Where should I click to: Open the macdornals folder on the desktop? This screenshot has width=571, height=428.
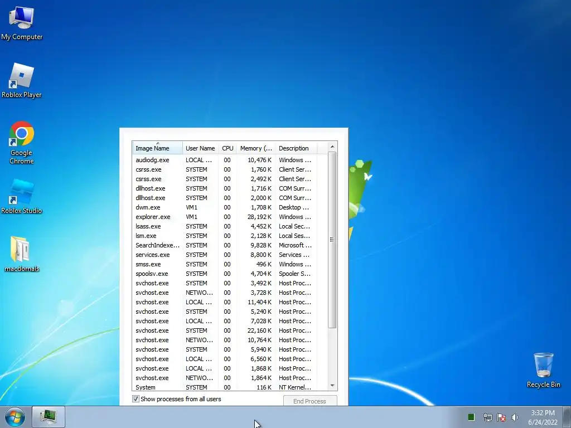[22, 254]
